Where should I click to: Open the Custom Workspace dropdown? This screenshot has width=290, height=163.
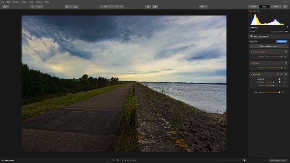269,46
